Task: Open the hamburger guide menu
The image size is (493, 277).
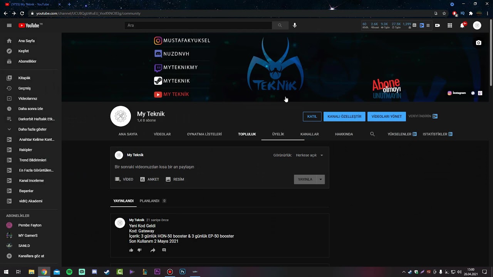Action: coord(9,25)
